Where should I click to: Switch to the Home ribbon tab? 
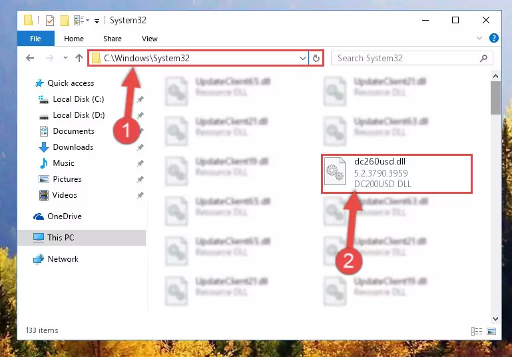pos(74,39)
